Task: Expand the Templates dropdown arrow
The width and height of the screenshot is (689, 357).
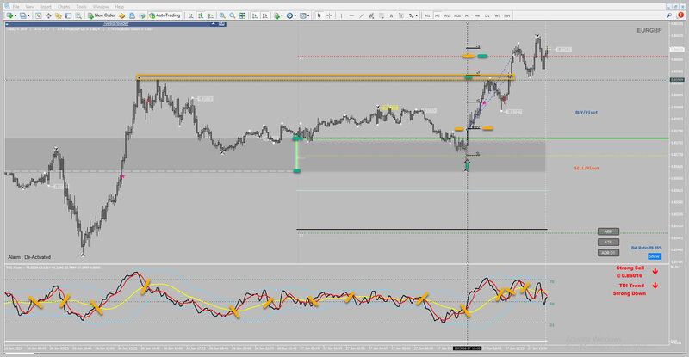Action: (x=308, y=15)
